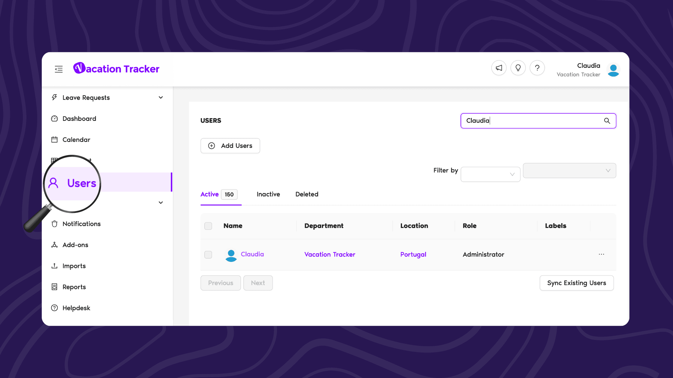Click the search magnifier icon

(607, 121)
